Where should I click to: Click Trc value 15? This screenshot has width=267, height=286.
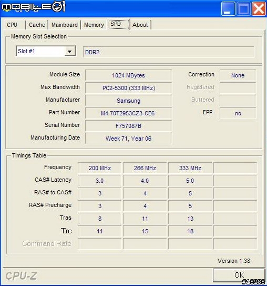[145, 231]
